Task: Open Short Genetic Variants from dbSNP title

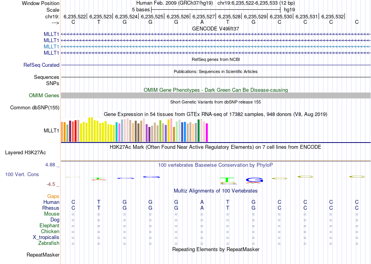Action: [216, 102]
